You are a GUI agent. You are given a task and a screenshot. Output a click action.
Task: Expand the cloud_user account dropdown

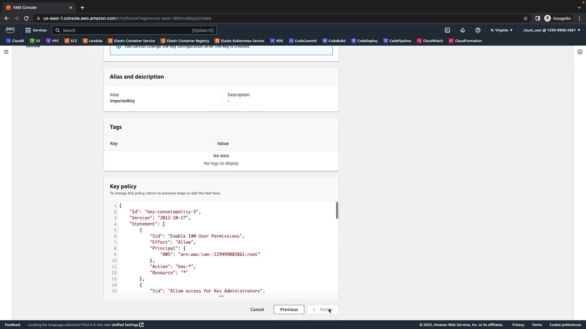(x=552, y=30)
